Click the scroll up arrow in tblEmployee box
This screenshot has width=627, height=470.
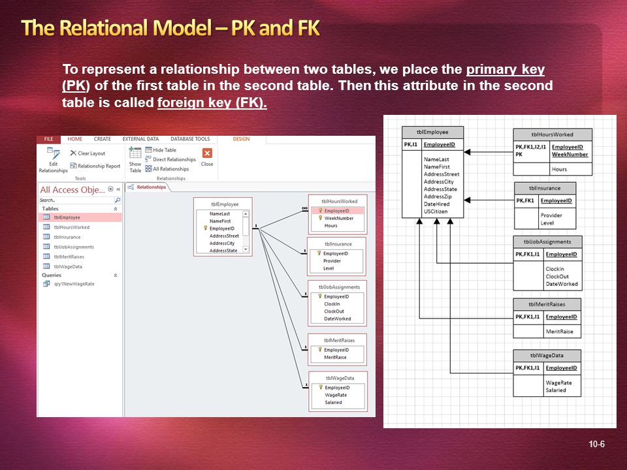coord(246,214)
